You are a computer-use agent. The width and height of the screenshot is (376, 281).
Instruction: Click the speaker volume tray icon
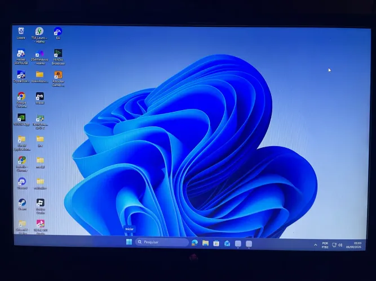pos(340,245)
